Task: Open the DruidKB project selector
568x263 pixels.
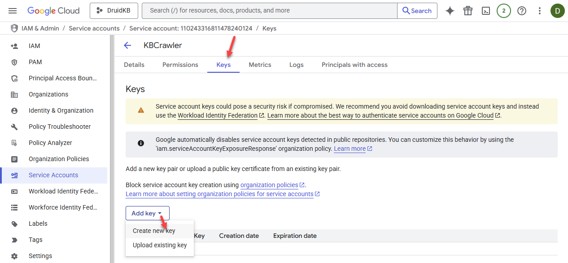Action: pyautogui.click(x=114, y=11)
